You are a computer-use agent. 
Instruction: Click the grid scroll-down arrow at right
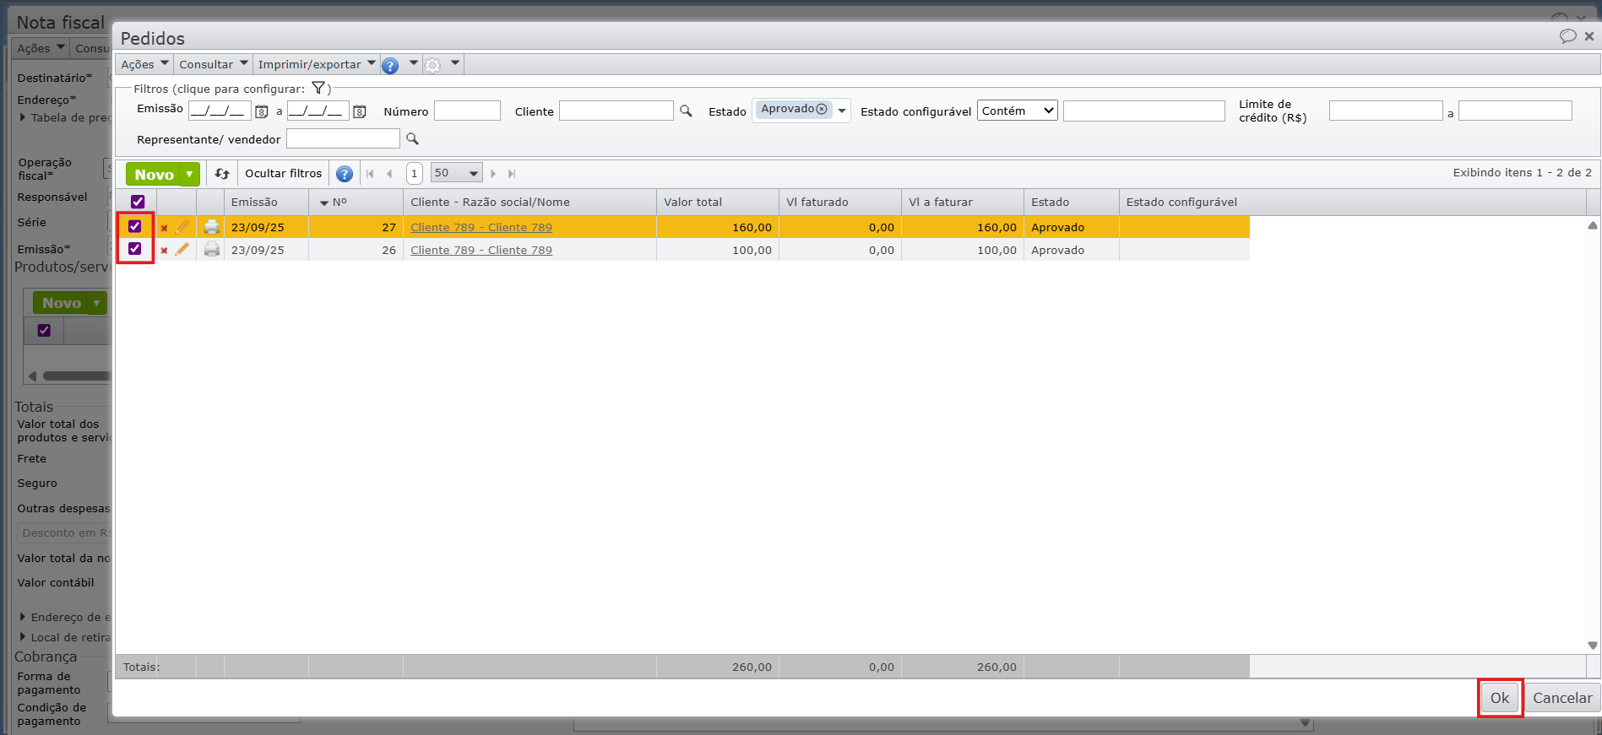tap(1593, 646)
